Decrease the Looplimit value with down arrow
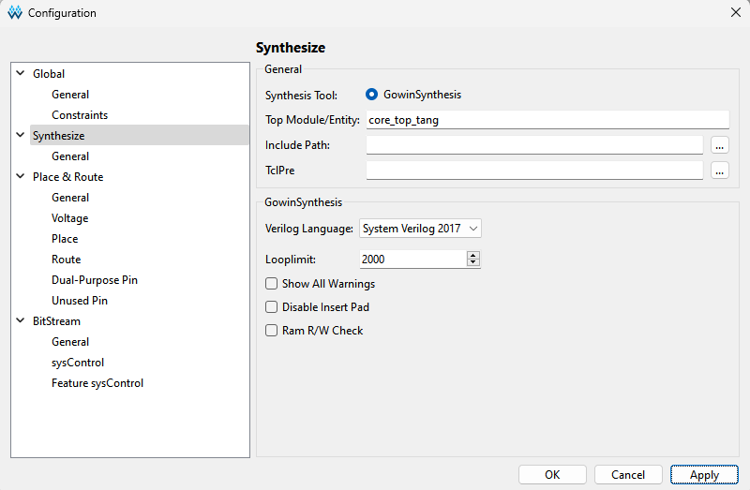Viewport: 750px width, 490px height. [x=472, y=263]
